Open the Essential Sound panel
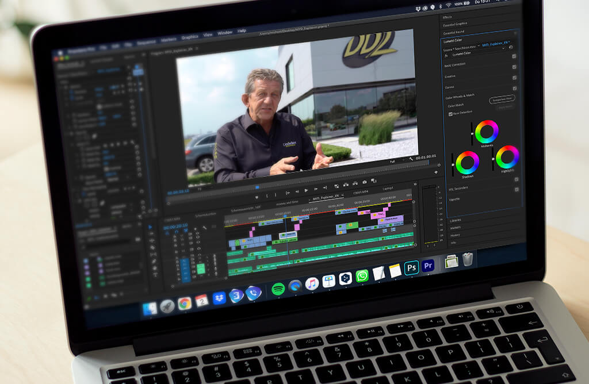The width and height of the screenshot is (589, 384). point(453,33)
